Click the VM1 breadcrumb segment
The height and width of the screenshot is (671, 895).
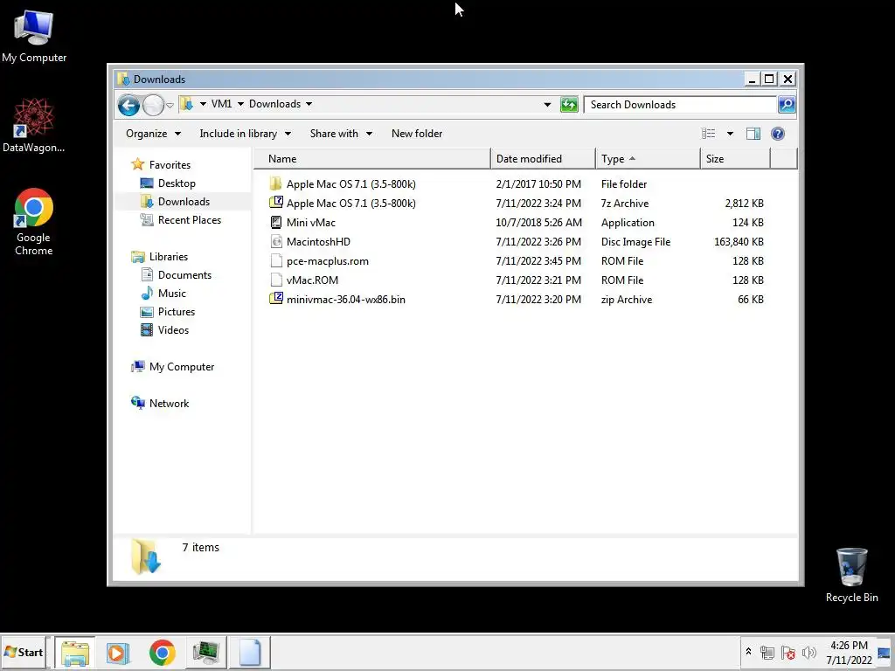pyautogui.click(x=221, y=104)
